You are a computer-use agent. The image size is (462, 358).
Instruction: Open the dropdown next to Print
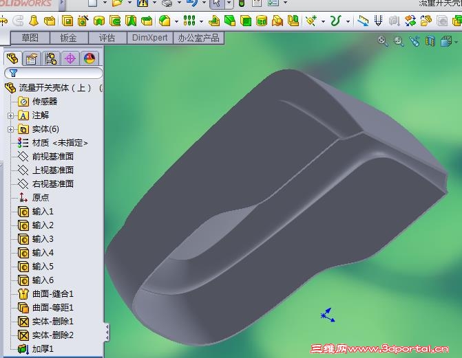(180, 3)
